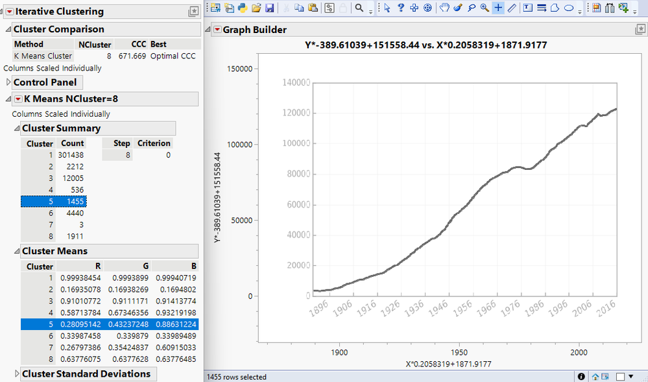Click the Paste clipboard icon
The image size is (648, 382).
313,7
